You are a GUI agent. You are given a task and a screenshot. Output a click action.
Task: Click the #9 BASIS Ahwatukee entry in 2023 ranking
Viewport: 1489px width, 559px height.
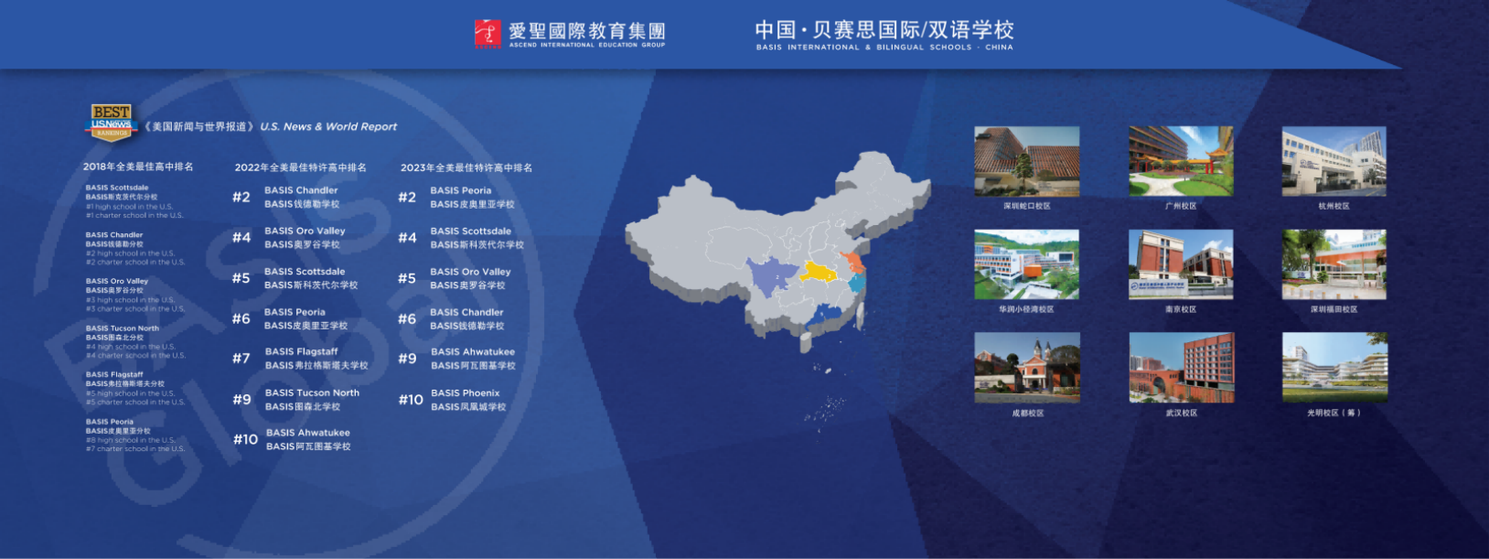point(457,359)
